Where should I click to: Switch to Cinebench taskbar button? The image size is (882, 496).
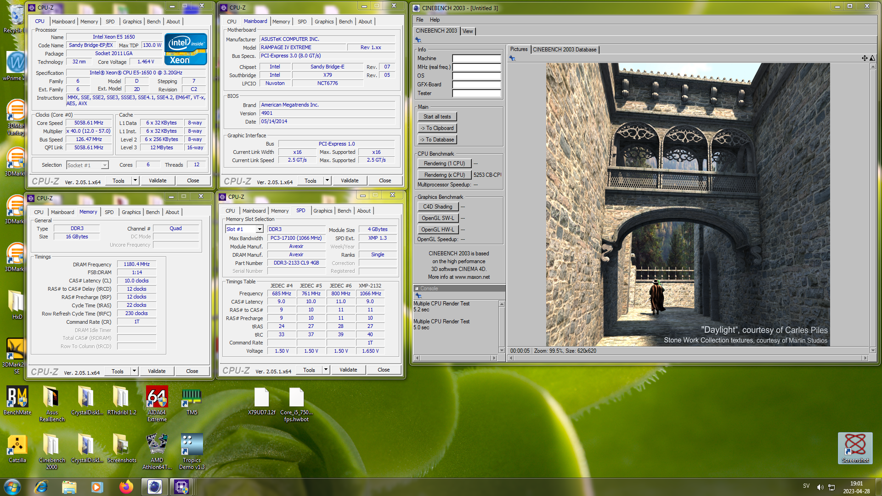click(155, 486)
